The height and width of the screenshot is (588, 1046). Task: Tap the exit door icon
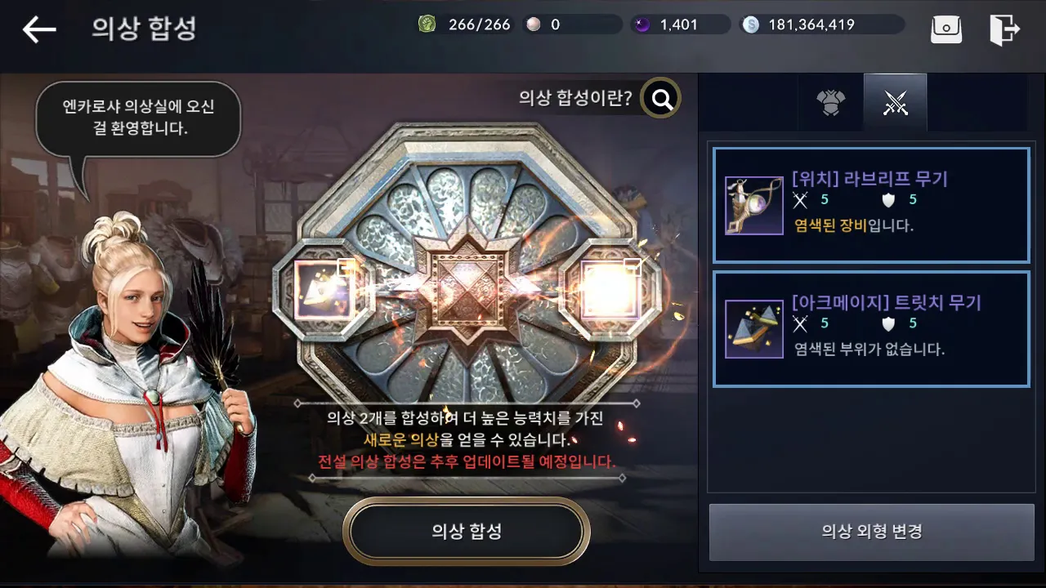(x=1004, y=29)
